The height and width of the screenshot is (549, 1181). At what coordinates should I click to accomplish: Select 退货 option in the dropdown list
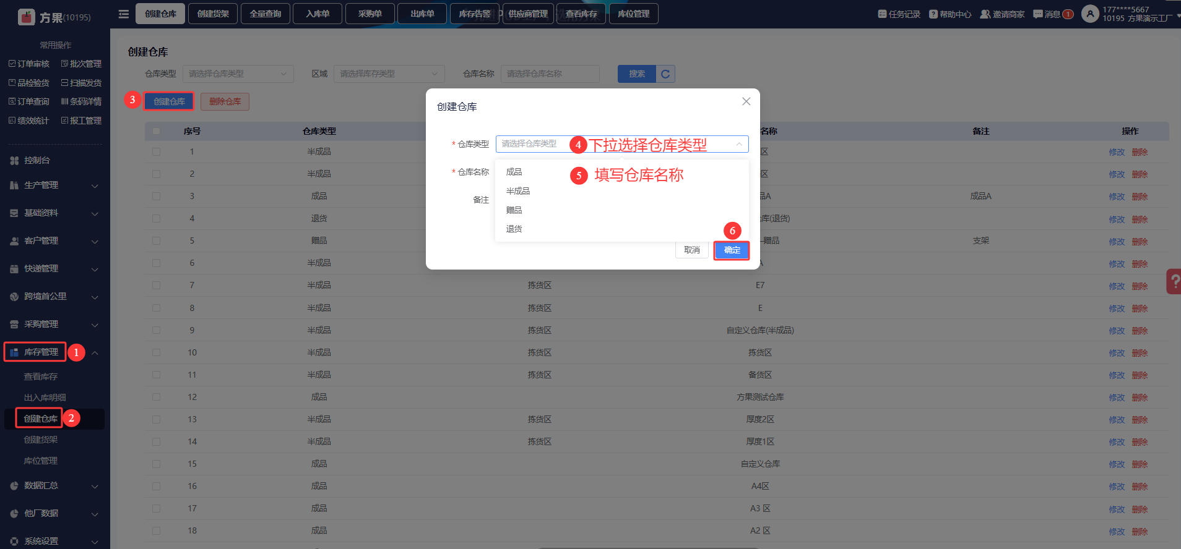click(622, 229)
